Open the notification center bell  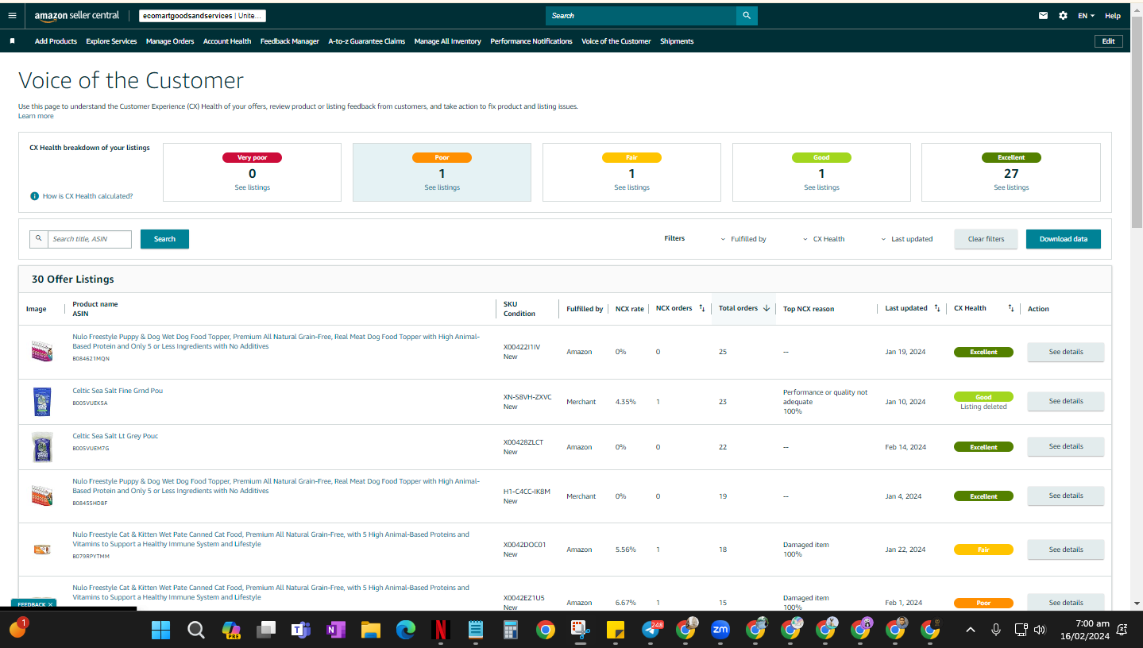point(1122,630)
